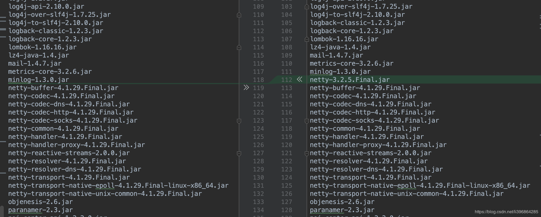
Task: Click the thick change marker on left stripe
Action: pyautogui.click(x=3, y=29)
